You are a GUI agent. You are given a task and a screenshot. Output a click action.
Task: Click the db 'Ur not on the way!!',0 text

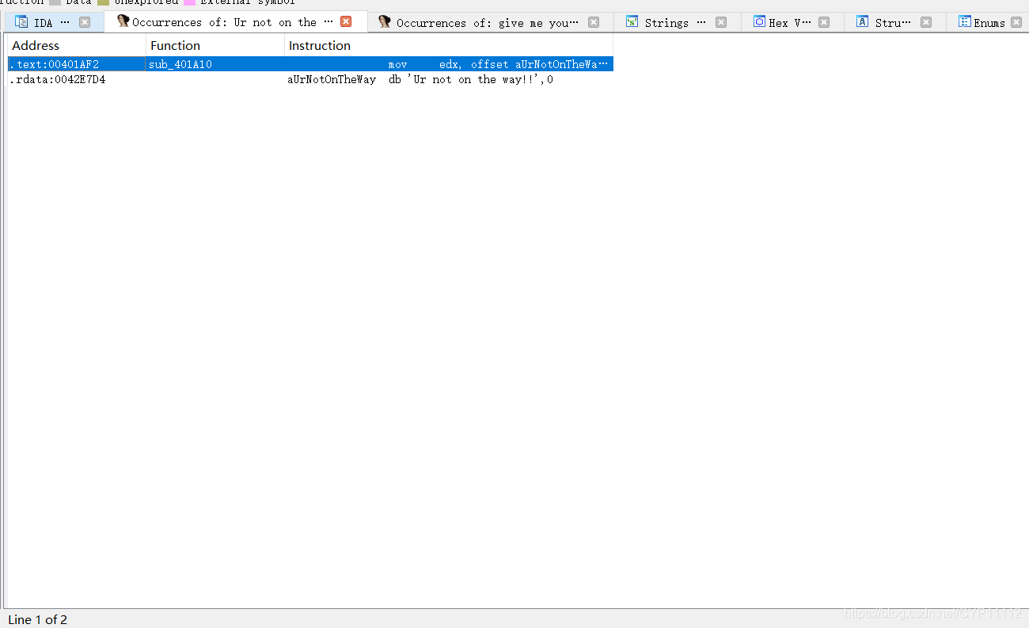coord(471,79)
